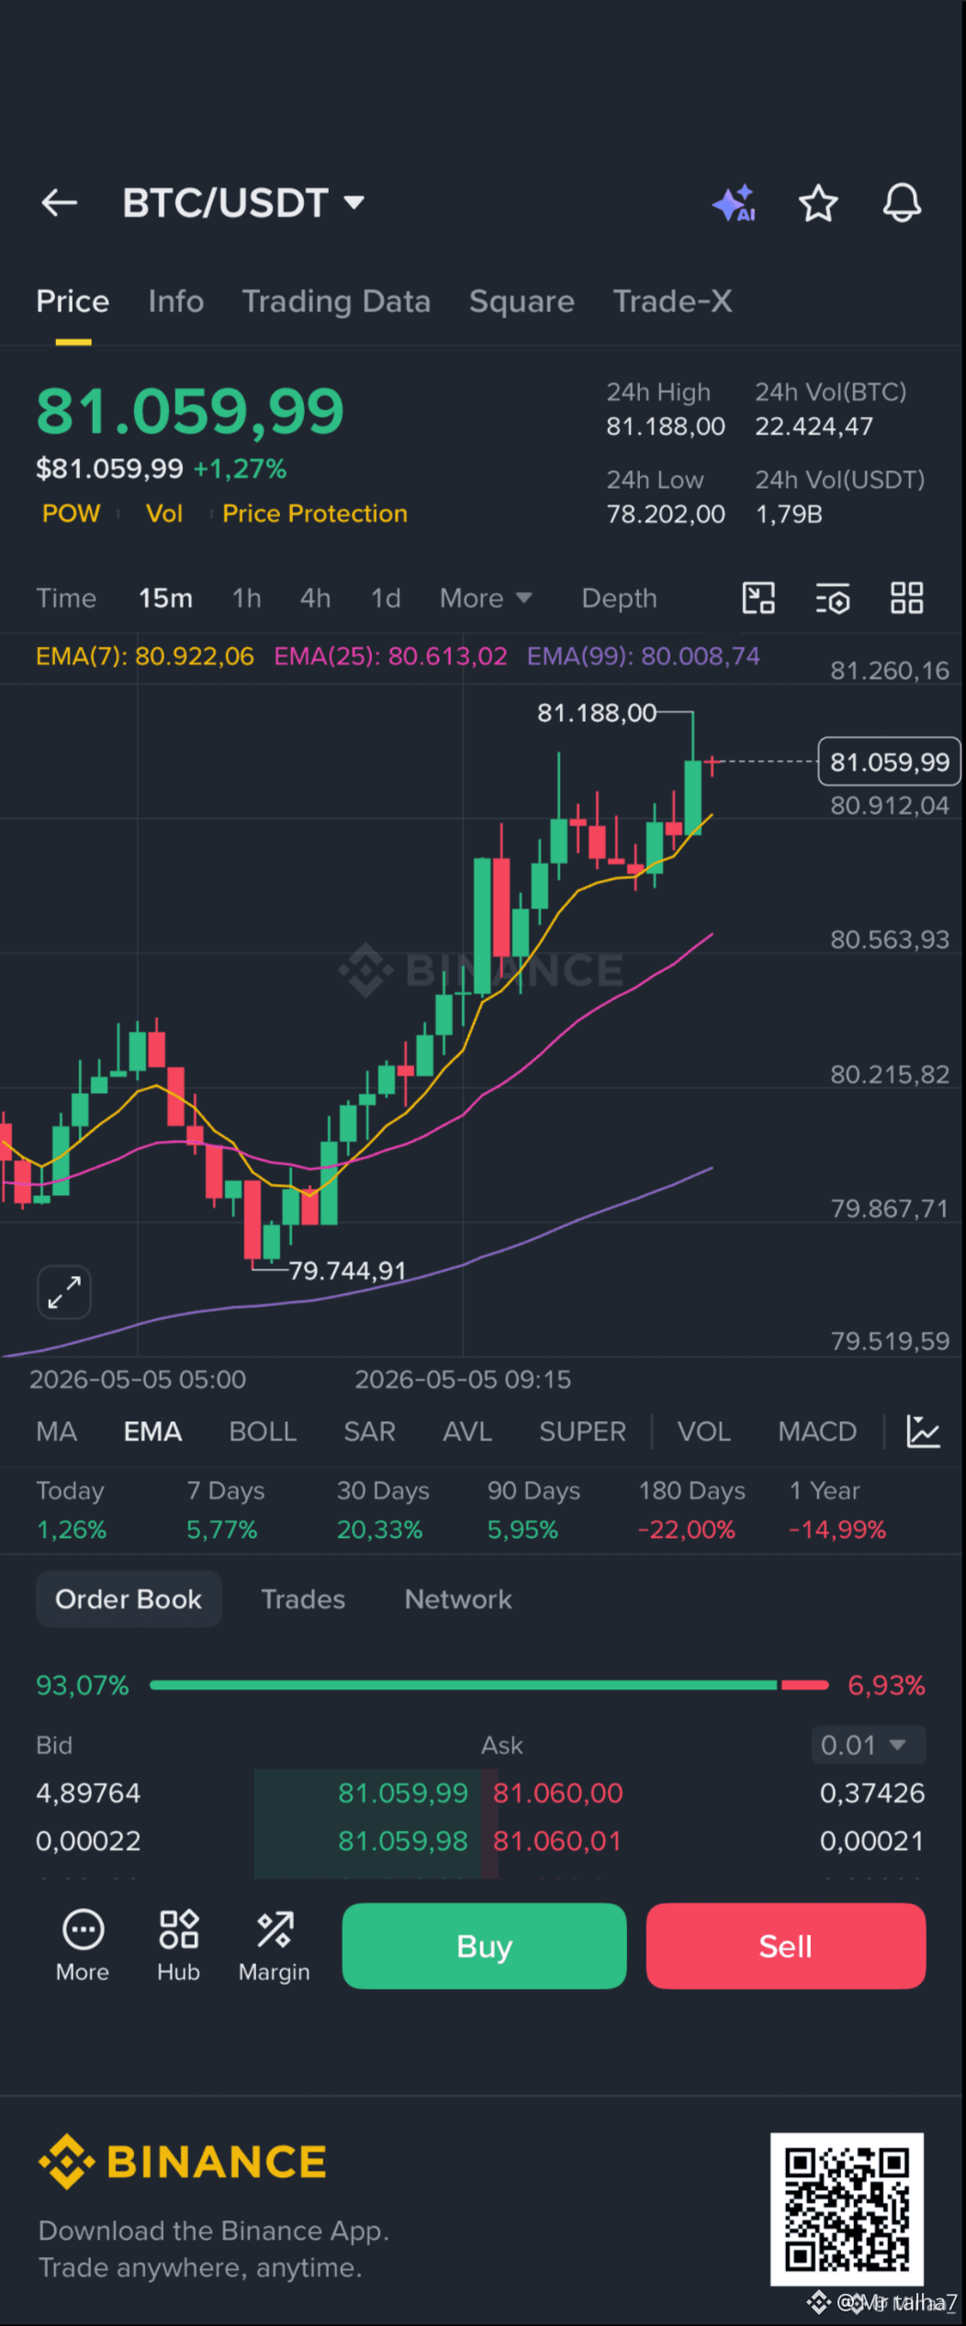Image resolution: width=966 pixels, height=2326 pixels.
Task: Go back with the left arrow icon
Action: [x=60, y=203]
